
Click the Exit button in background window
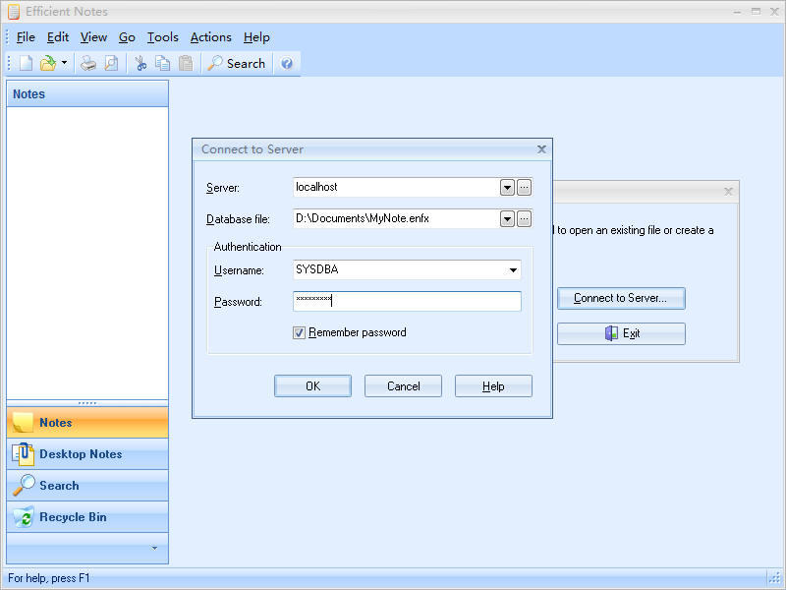coord(621,333)
